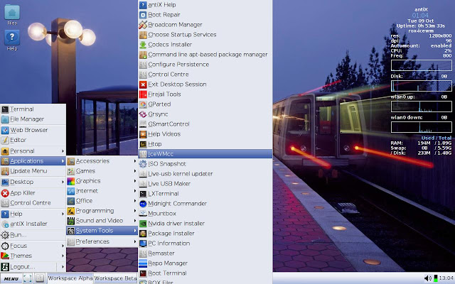Click the volume speaker tray icon
Image resolution: width=455 pixels, height=284 pixels.
coord(427,278)
